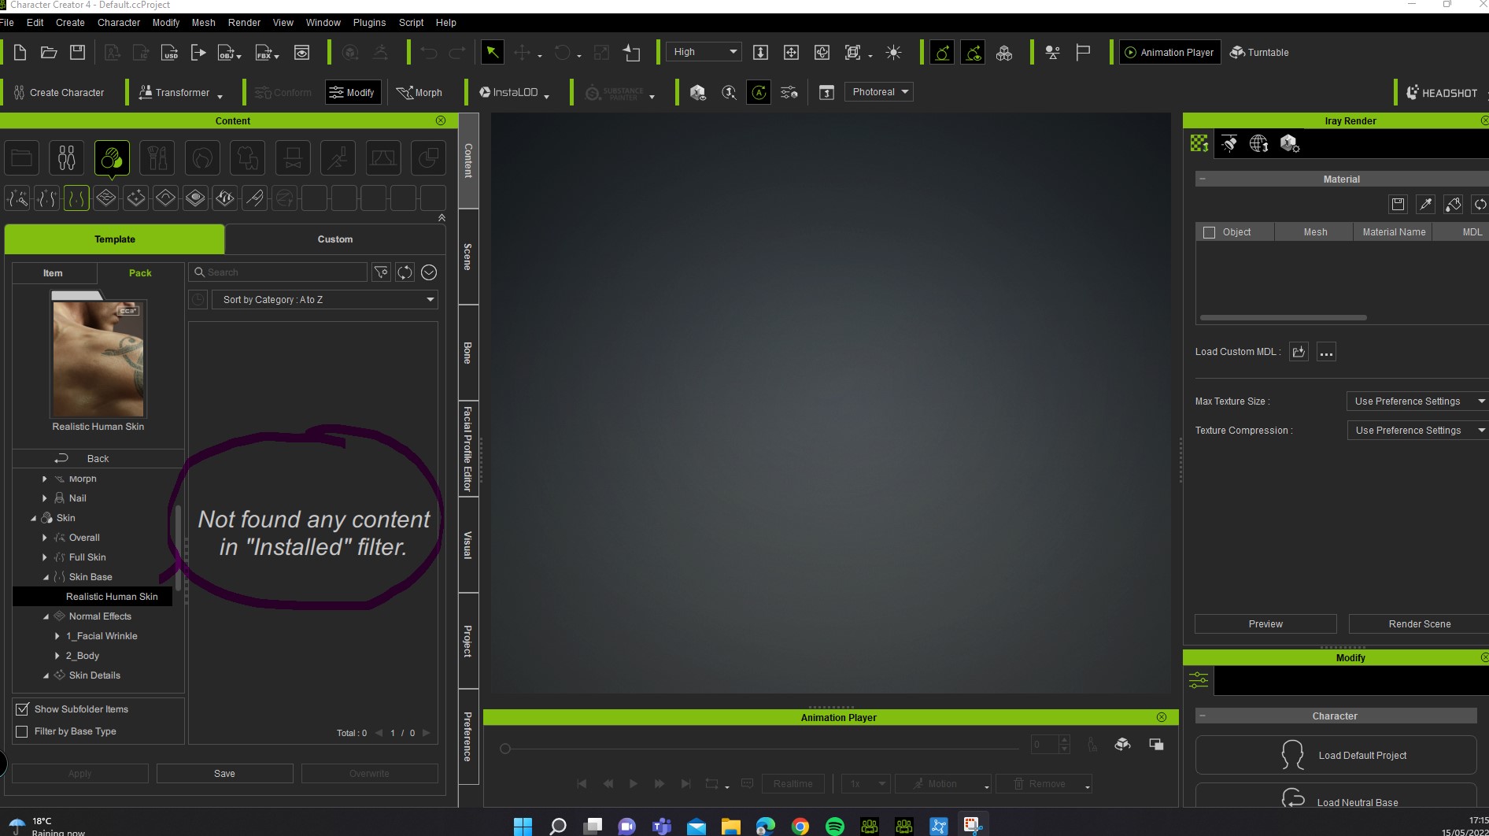Image resolution: width=1489 pixels, height=836 pixels.
Task: Click the Export OBJ icon
Action: (x=228, y=53)
